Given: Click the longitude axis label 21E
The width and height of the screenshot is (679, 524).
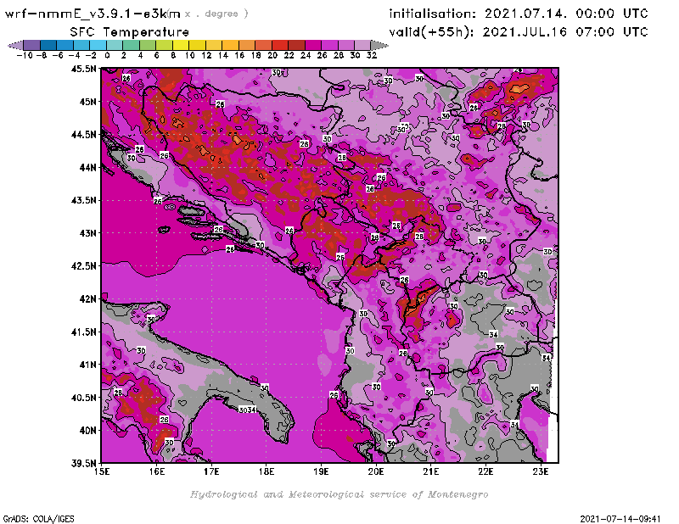Looking at the screenshot, I should [x=431, y=471].
